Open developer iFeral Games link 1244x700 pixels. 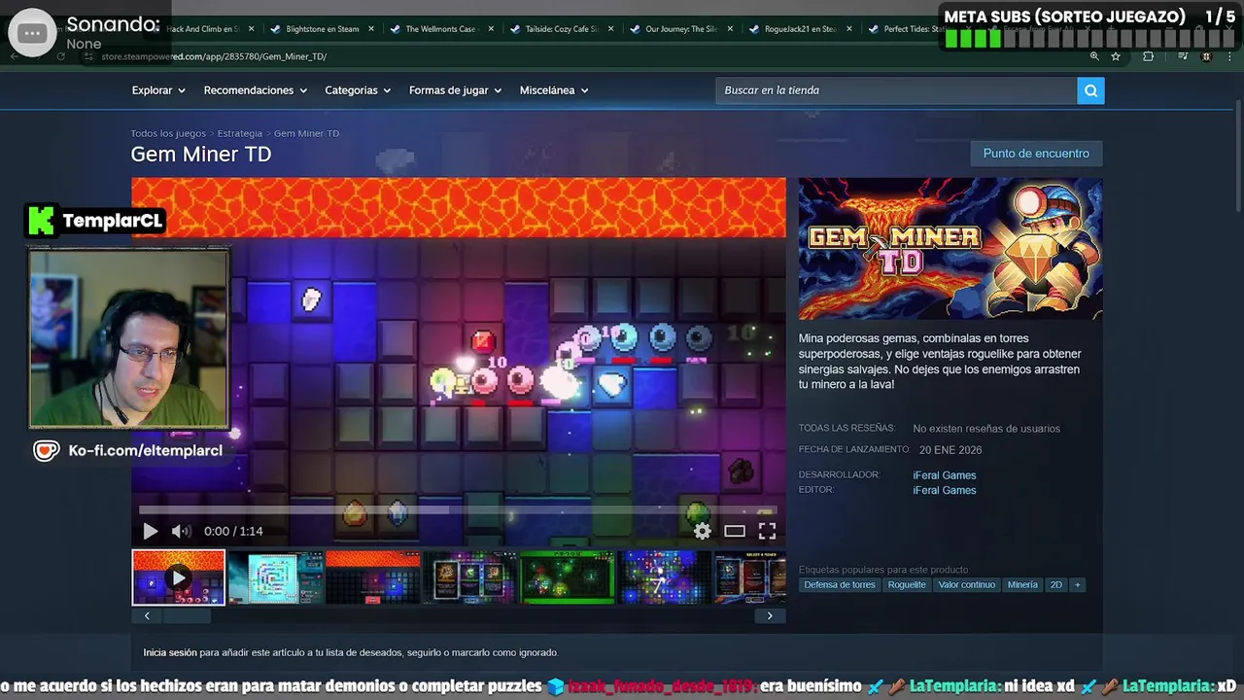point(944,475)
